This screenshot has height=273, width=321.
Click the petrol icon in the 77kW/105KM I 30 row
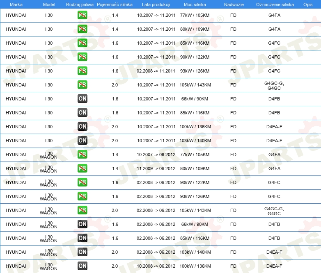coord(82,15)
